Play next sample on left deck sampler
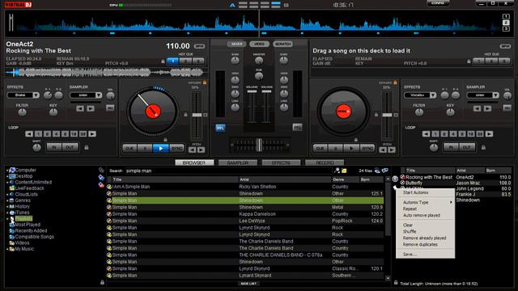This screenshot has height=291, width=518. [x=90, y=108]
